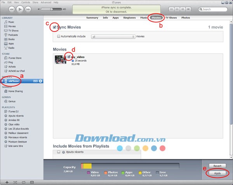
Task: Open the 'all' movies dropdown
Action: pyautogui.click(x=113, y=36)
